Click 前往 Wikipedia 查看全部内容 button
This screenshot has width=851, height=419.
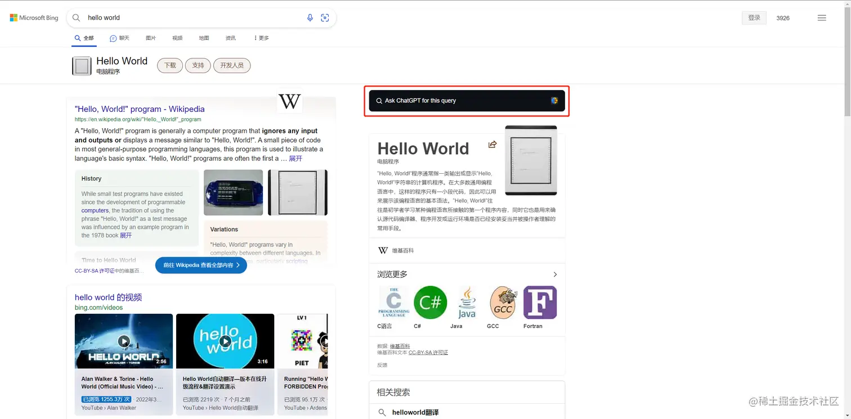(x=201, y=265)
